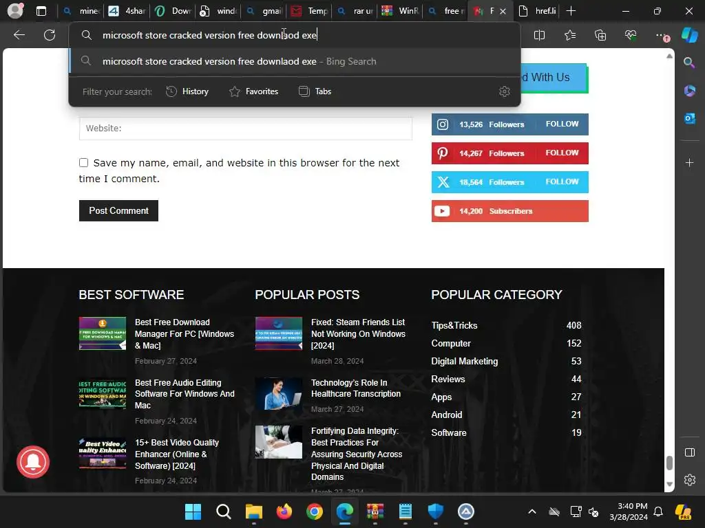
Task: Open search filter settings gear in dropdown
Action: point(505,91)
